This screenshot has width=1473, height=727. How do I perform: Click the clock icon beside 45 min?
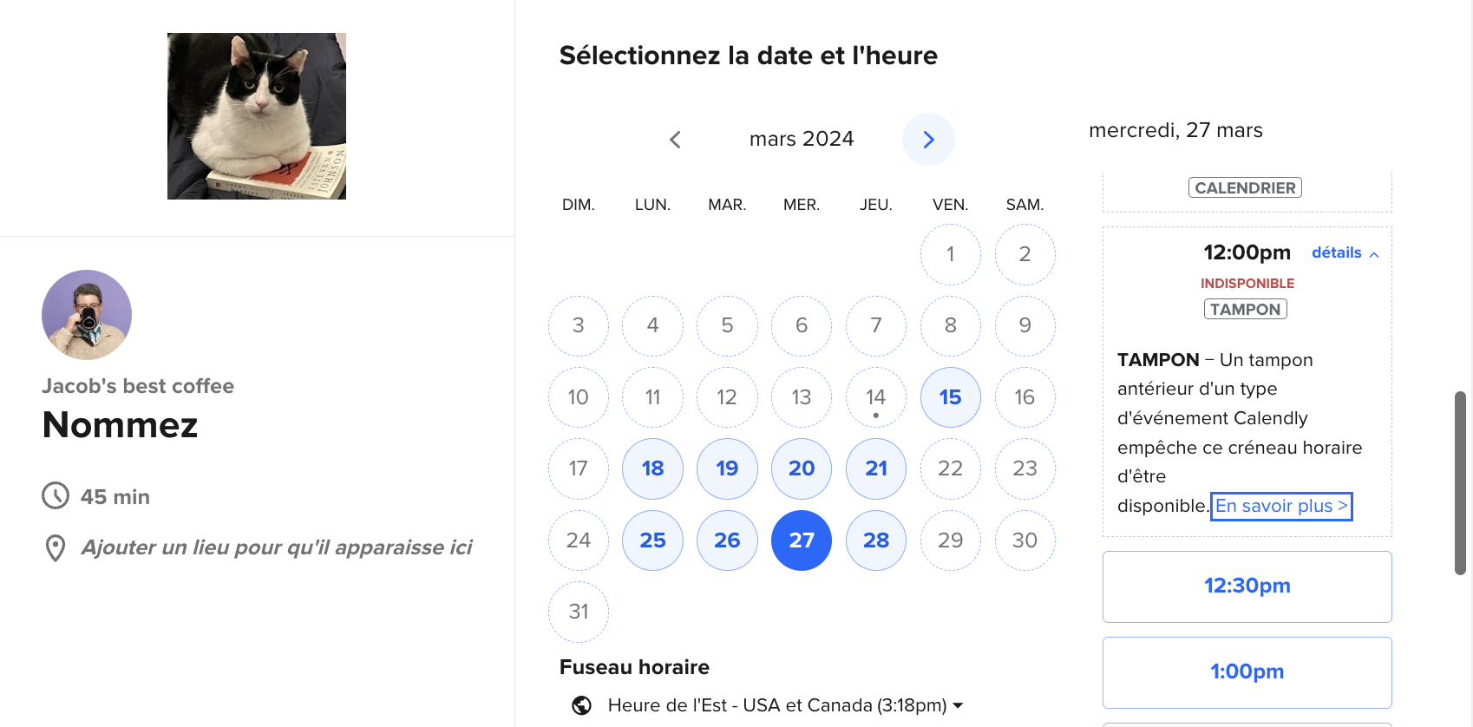pyautogui.click(x=56, y=496)
